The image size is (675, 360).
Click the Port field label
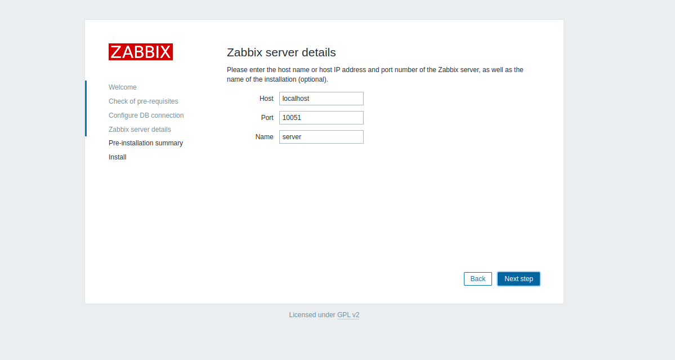pyautogui.click(x=267, y=118)
